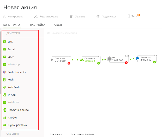Open the АУДИТ tab
Screen dimensions: 162x137
[x=58, y=25]
